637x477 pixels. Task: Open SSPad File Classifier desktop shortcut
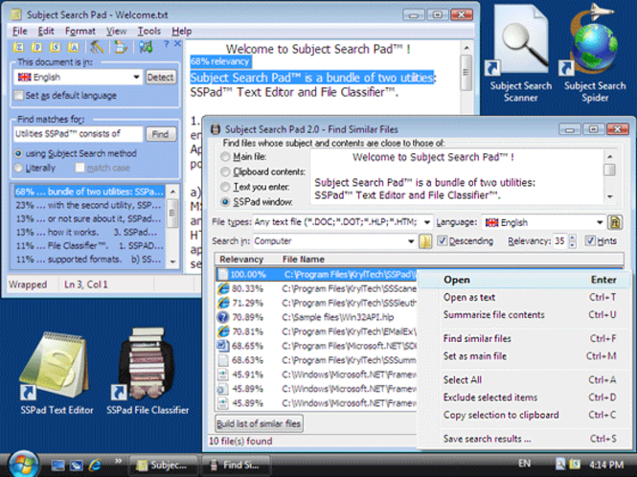pos(148,371)
